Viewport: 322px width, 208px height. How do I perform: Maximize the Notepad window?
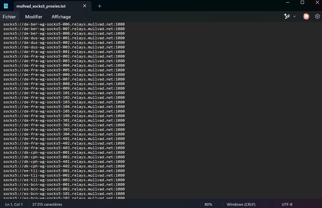(x=302, y=3)
